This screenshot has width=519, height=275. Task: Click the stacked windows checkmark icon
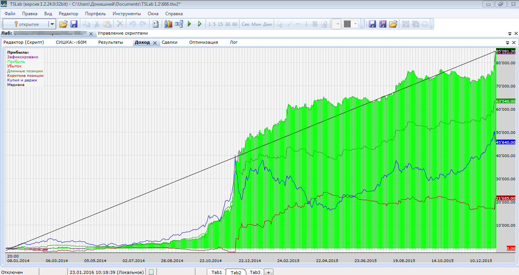click(425, 24)
